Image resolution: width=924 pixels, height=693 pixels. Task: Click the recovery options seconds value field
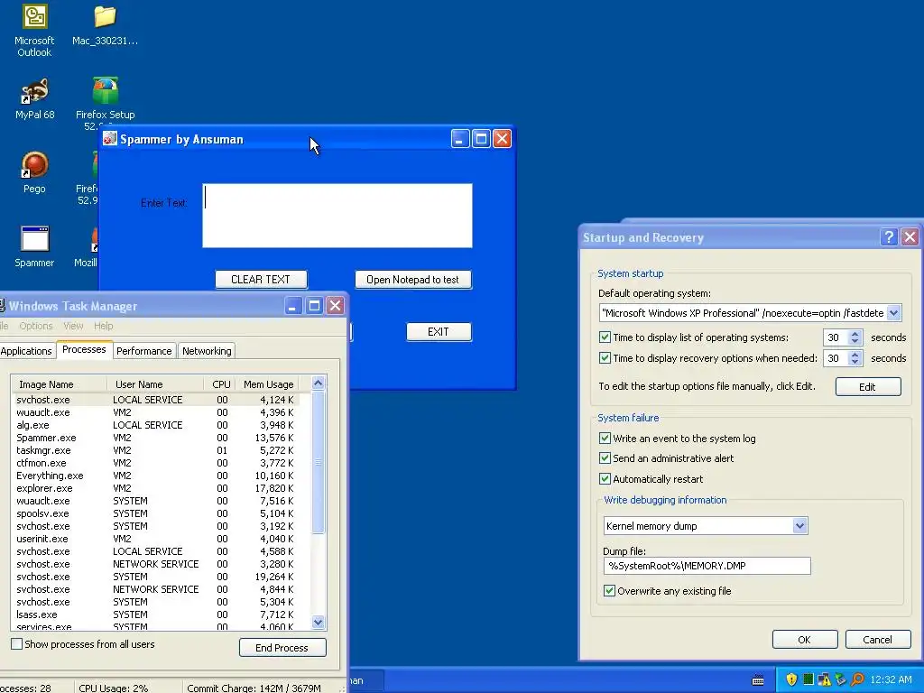[x=836, y=358]
